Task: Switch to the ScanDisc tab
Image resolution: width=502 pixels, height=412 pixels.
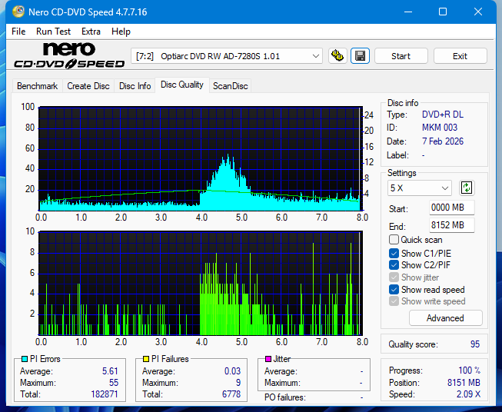Action: [x=230, y=86]
